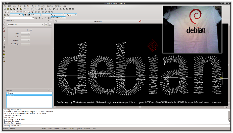The height and width of the screenshot is (133, 233).
Task: Open the White color dropdown
Action: coord(34,15)
